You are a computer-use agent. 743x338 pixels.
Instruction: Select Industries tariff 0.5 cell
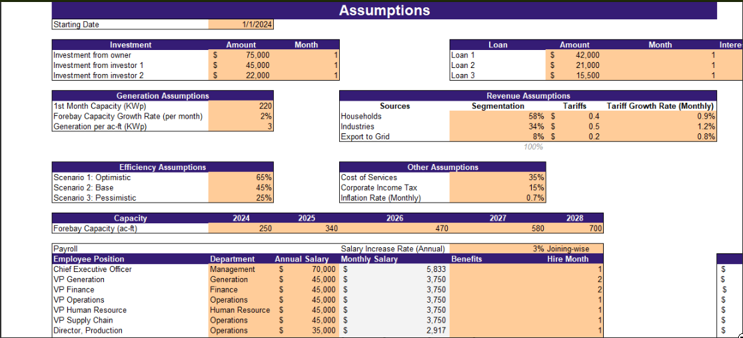(574, 127)
